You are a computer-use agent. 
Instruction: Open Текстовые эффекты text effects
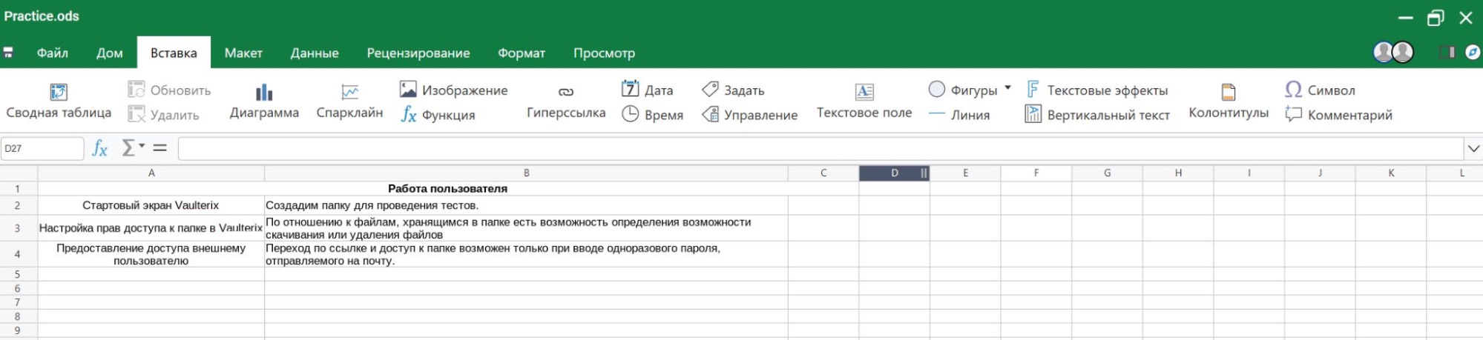pos(1096,90)
